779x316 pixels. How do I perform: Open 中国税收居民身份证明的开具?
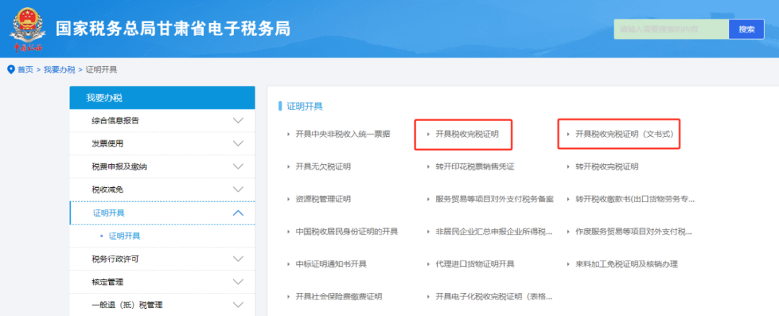(x=347, y=232)
